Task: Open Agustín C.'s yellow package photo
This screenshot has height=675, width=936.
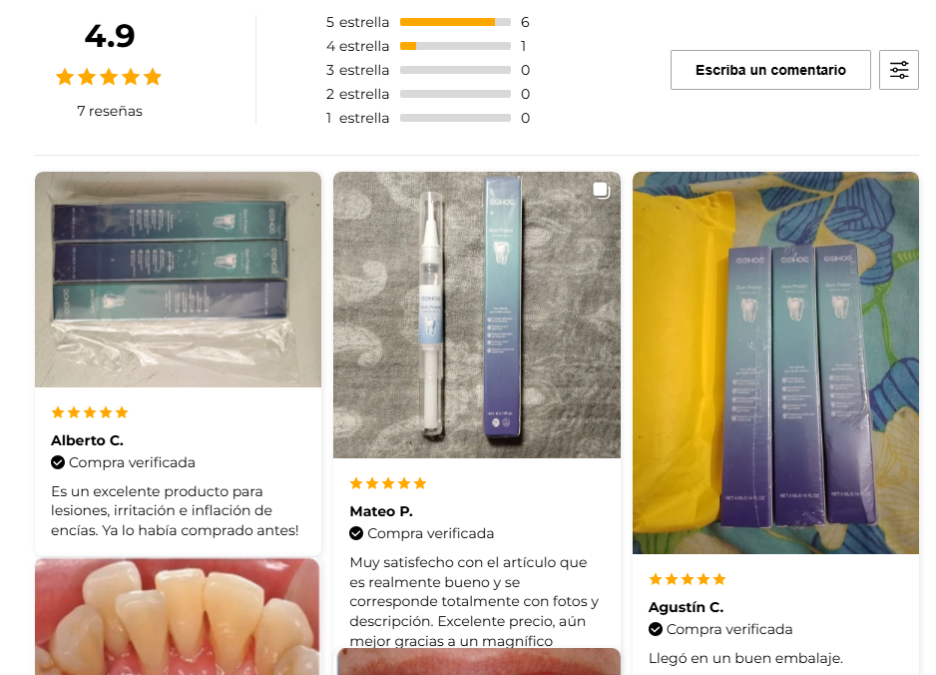Action: coord(775,362)
